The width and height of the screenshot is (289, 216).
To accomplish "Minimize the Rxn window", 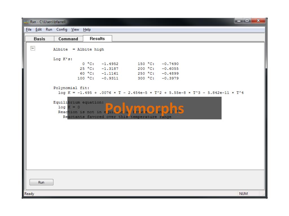I will tap(239, 21).
